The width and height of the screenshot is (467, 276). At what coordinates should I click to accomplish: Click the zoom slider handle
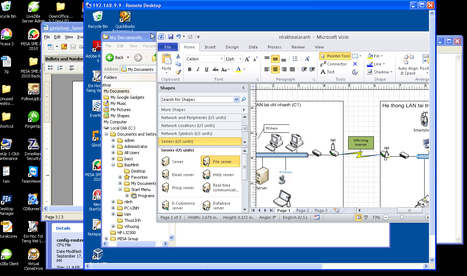tap(402, 217)
